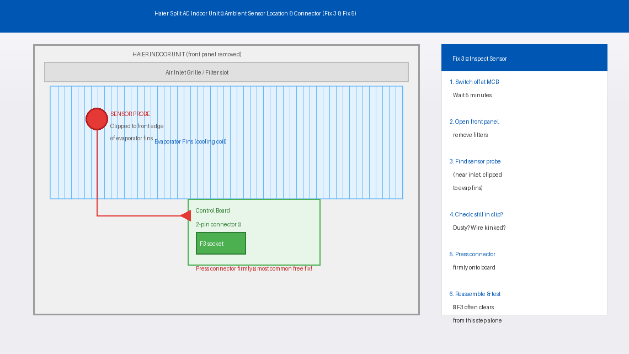629x354 pixels.
Task: Open the Fix 3 Inspect Sensor panel header
Action: [524, 58]
